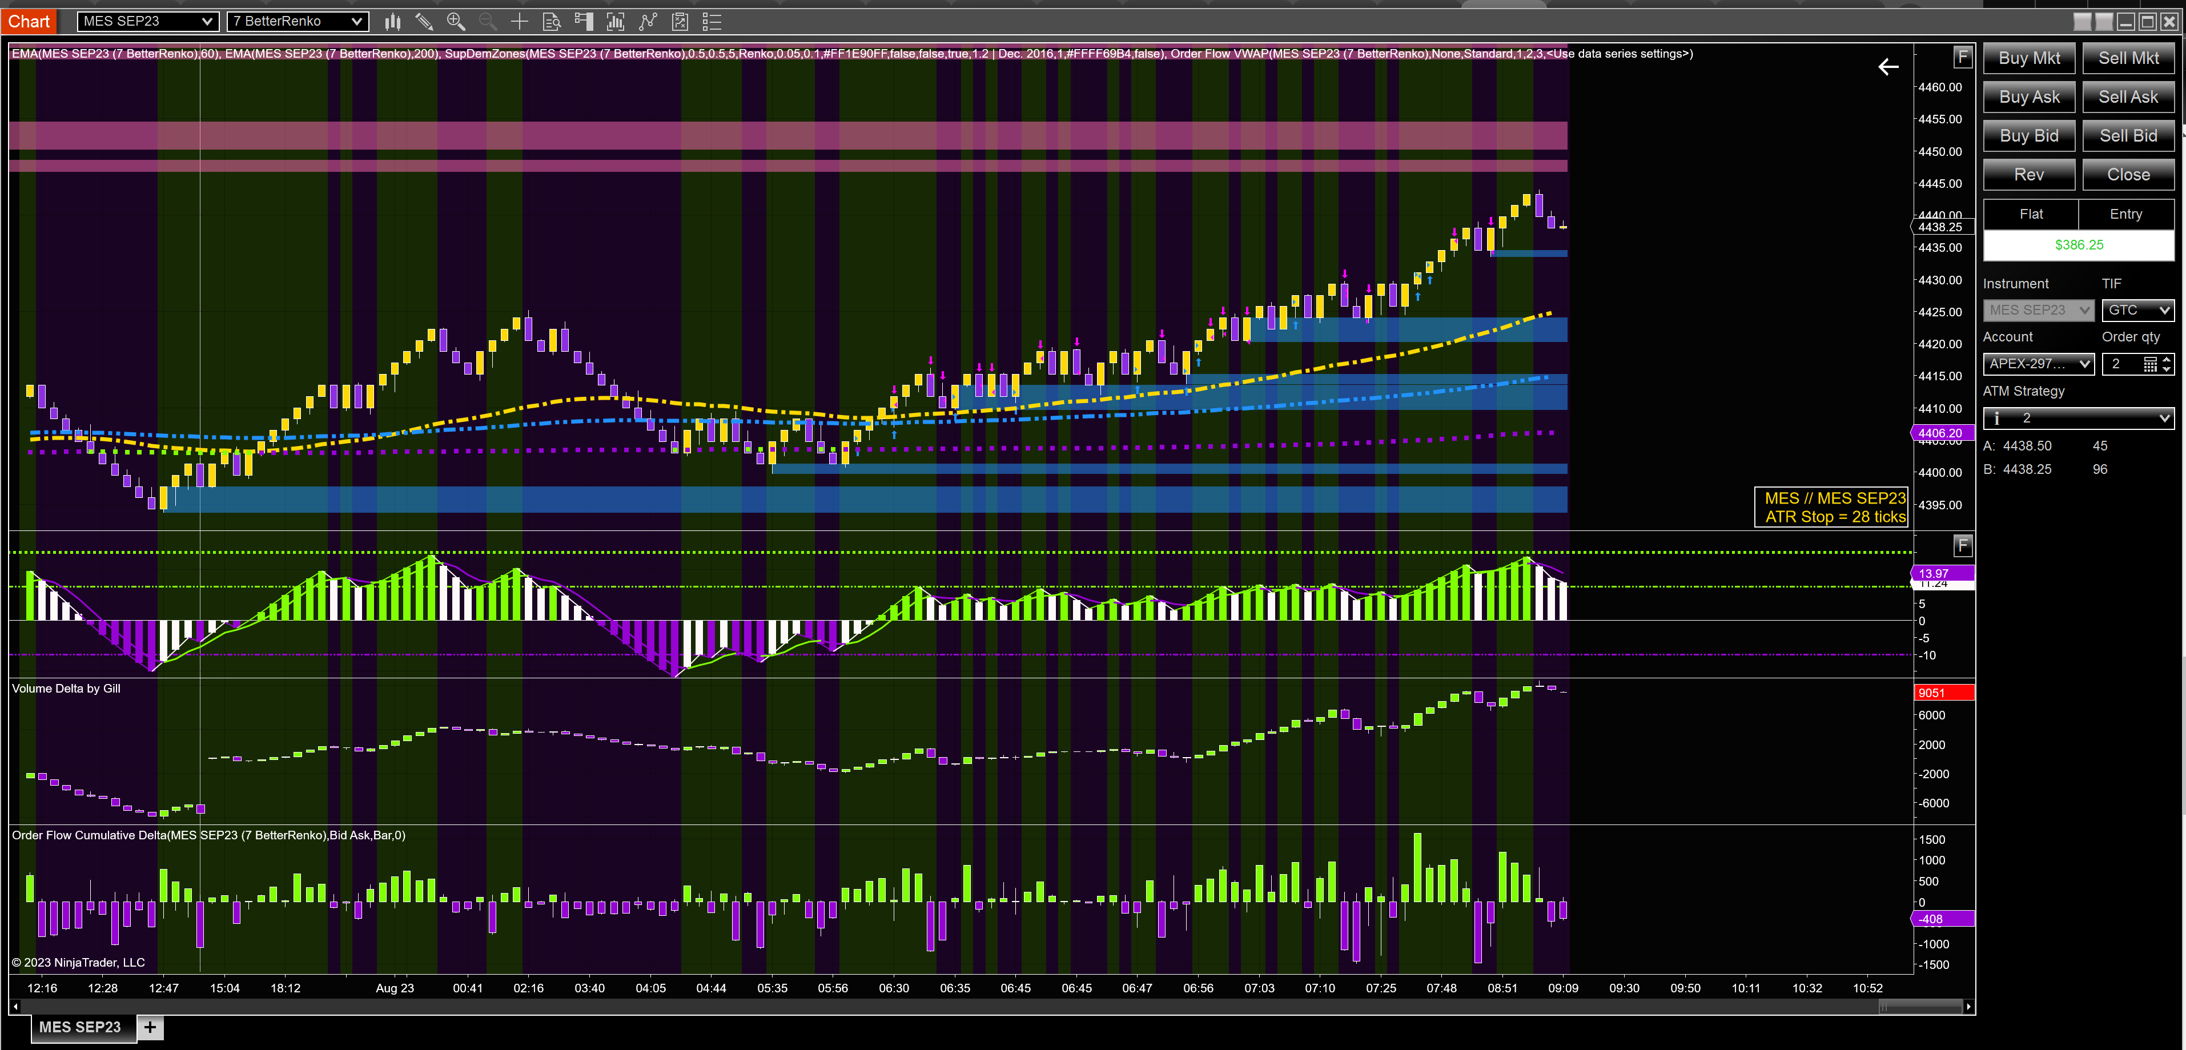
Task: Click the greyed zoom out magnifier icon
Action: 488,22
